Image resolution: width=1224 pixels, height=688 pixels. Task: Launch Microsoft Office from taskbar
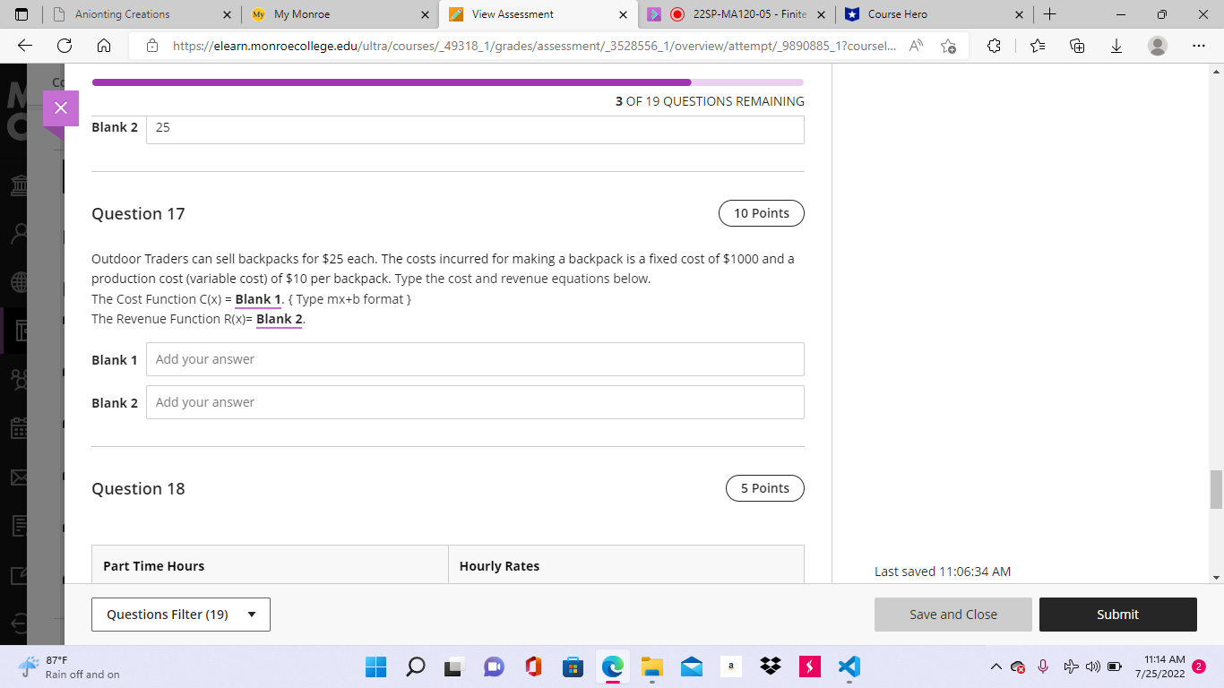pyautogui.click(x=533, y=666)
